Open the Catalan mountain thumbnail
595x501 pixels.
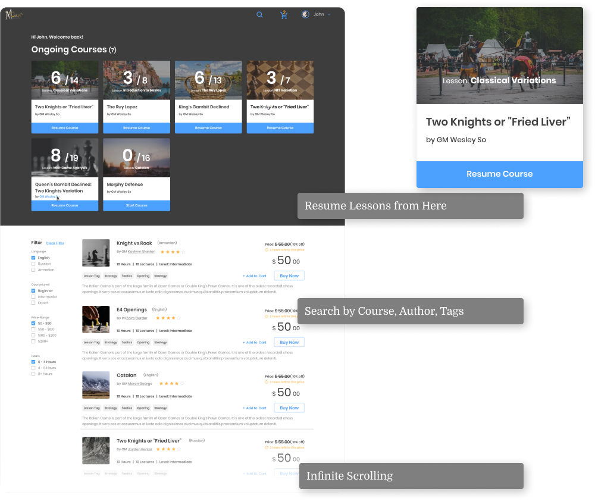point(96,385)
